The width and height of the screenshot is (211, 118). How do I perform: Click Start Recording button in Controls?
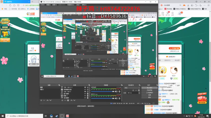[149, 90]
